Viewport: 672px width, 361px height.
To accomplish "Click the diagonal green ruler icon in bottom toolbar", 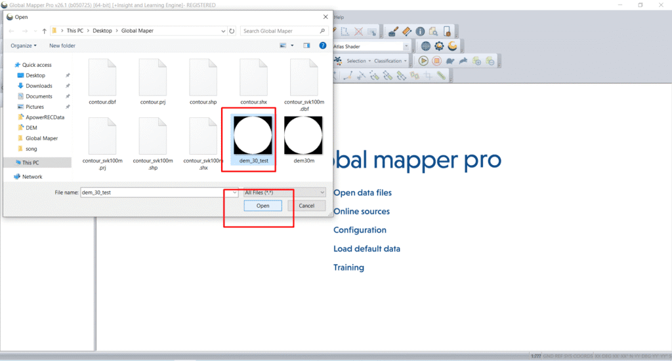I will (442, 76).
